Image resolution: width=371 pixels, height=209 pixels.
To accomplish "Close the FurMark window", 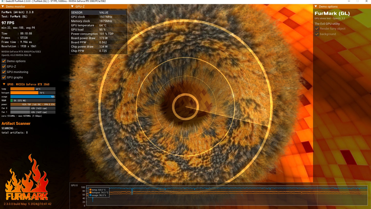I will coord(366,1).
